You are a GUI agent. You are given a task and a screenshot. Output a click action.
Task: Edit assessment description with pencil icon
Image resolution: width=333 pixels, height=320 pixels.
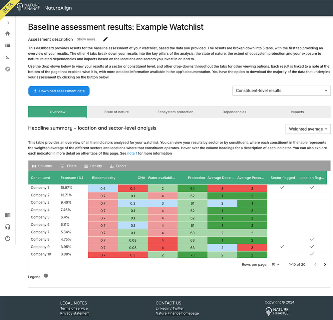[106, 39]
